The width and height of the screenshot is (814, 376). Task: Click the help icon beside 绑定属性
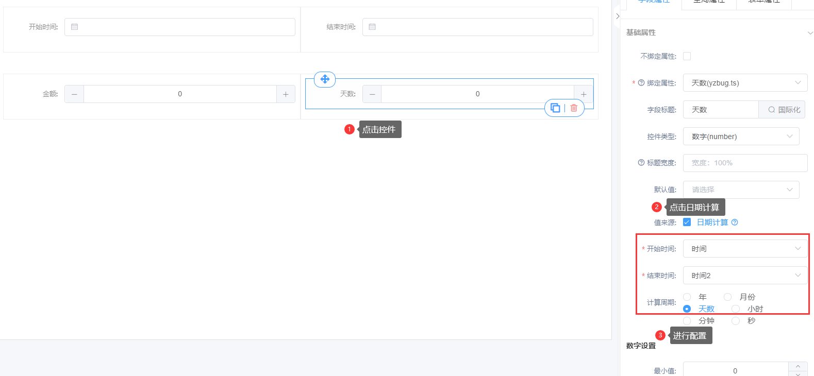point(641,82)
